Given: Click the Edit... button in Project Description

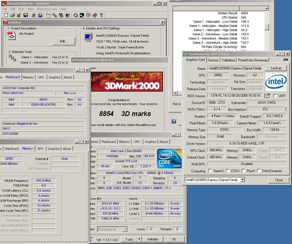Looking at the screenshot, I should 64,41.
